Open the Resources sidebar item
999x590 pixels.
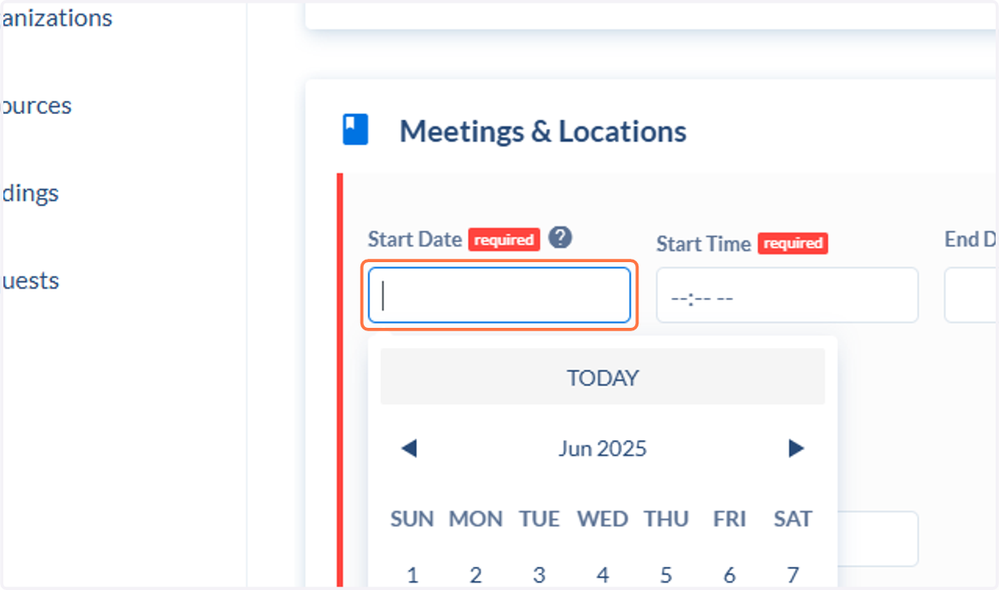pyautogui.click(x=36, y=106)
